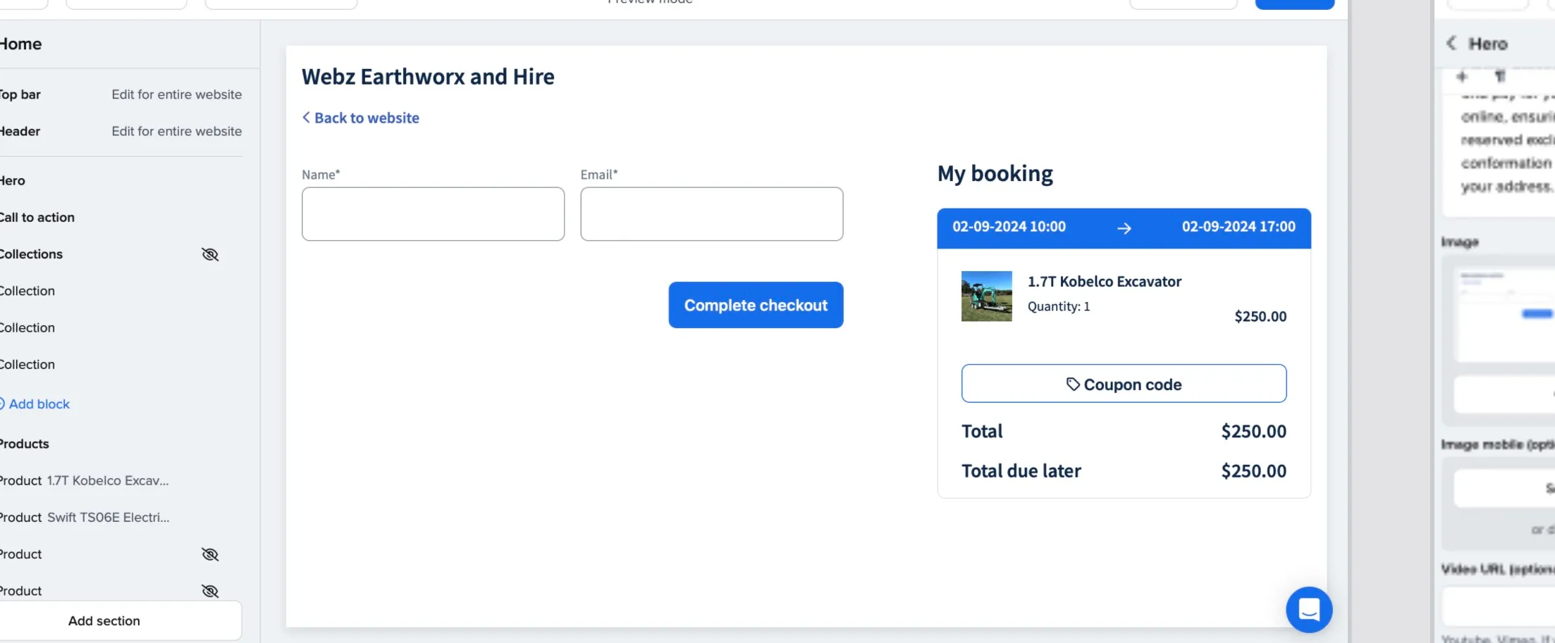The width and height of the screenshot is (1555, 643).
Task: Select the Hero section in sidebar
Action: click(13, 181)
